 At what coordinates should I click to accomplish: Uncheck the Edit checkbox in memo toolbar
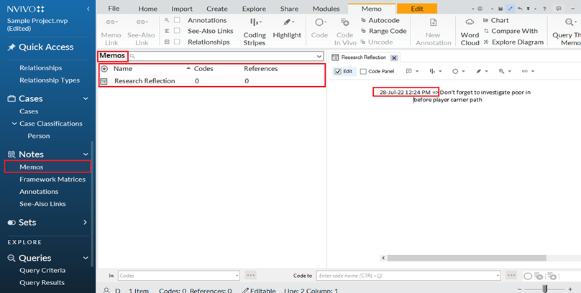(337, 71)
